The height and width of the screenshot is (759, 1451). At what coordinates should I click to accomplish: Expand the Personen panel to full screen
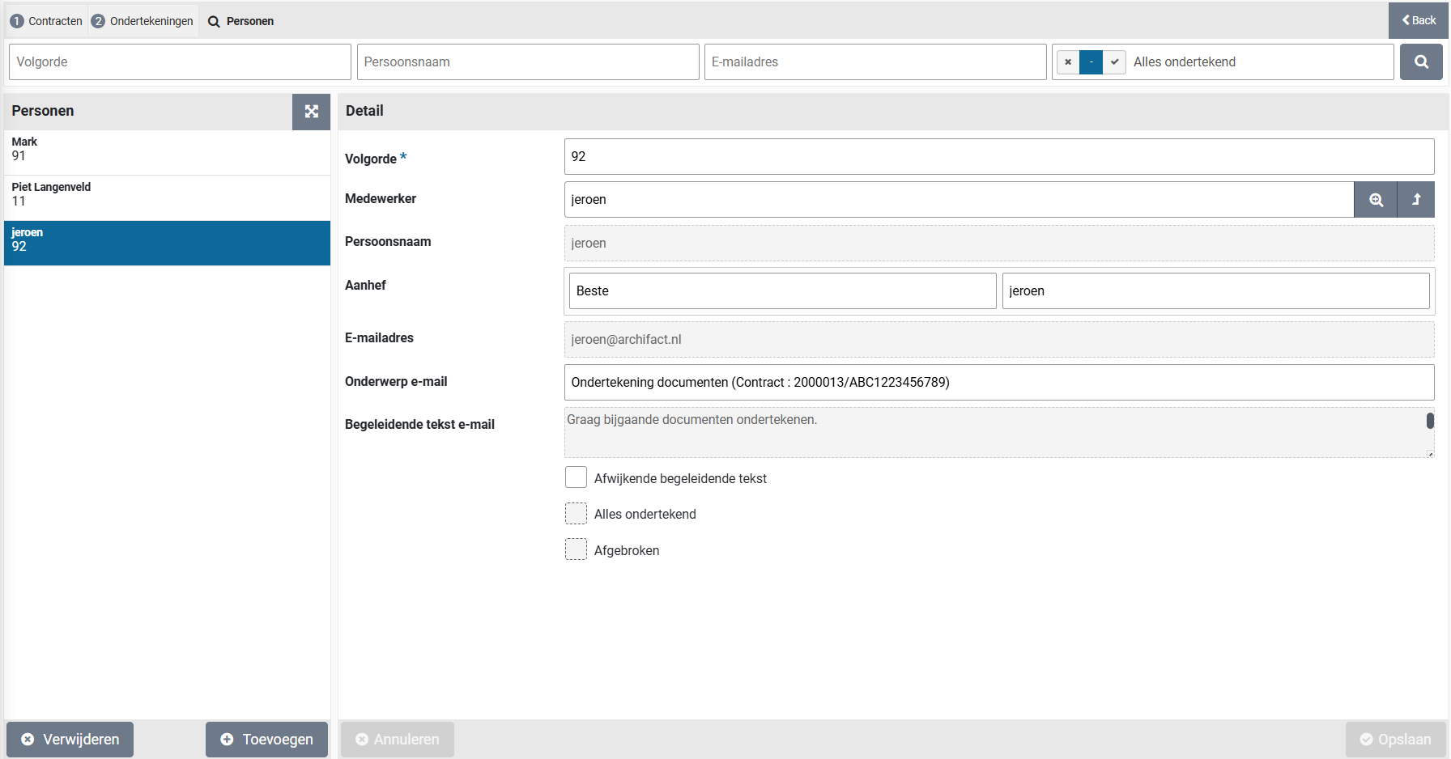[x=311, y=112]
